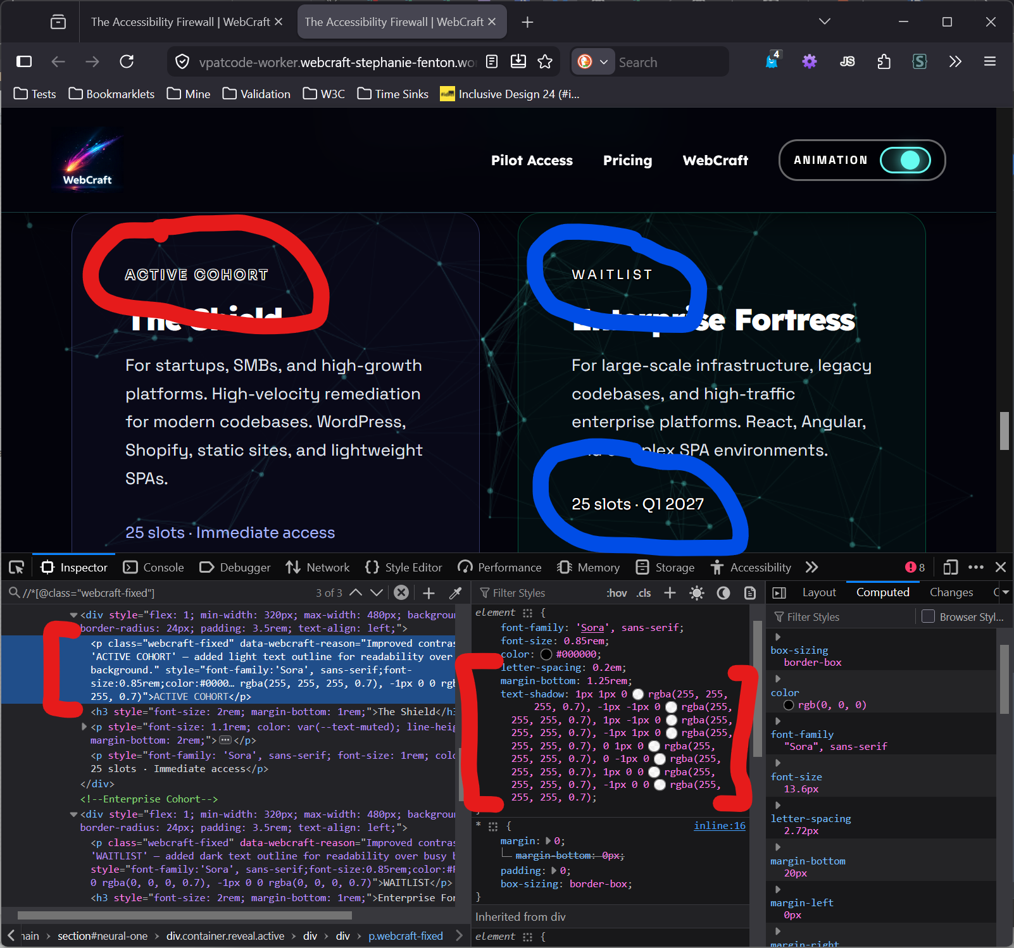Open the Style Editor tab

(x=403, y=567)
